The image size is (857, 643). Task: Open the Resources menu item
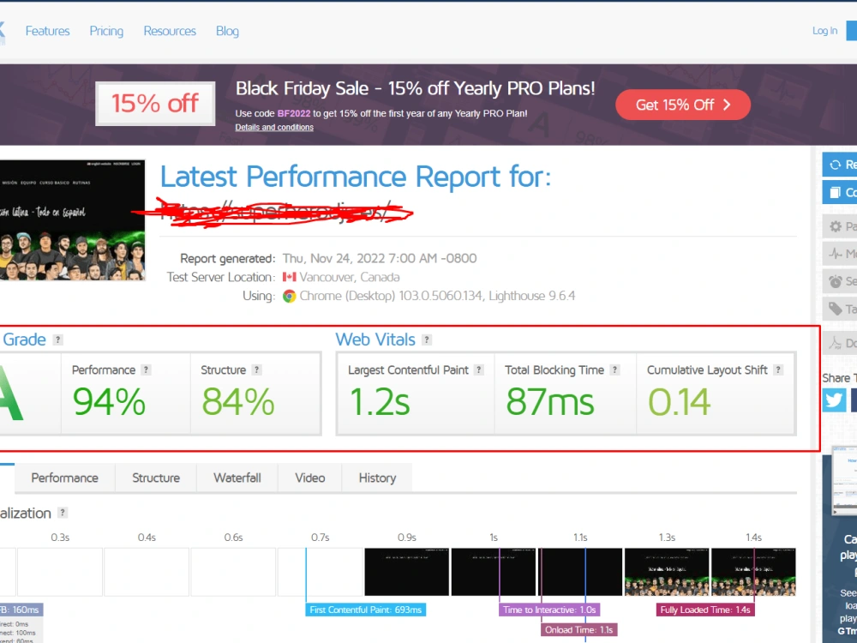pyautogui.click(x=170, y=31)
